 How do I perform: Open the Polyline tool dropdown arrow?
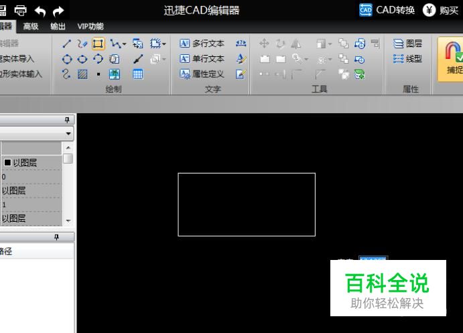pos(124,44)
